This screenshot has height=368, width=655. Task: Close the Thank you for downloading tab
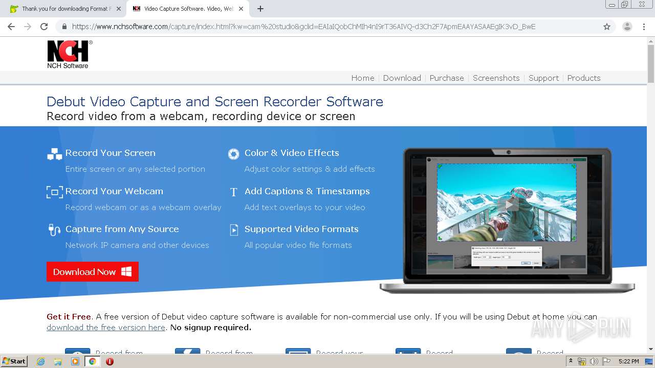point(119,9)
